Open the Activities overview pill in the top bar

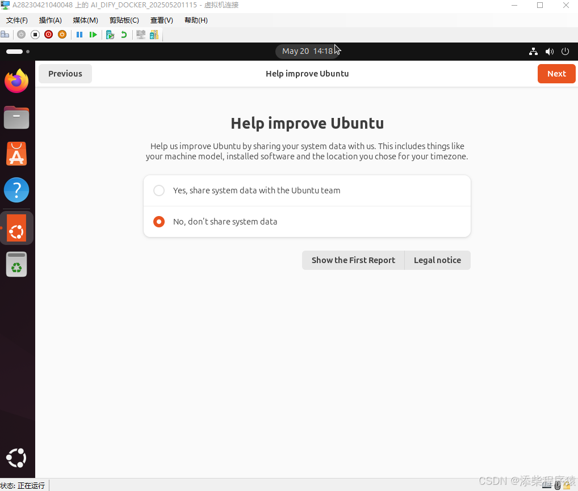pos(18,52)
